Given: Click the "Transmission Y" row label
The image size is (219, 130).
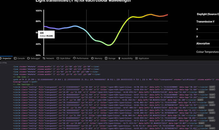Looking at the screenshot, I should tap(205, 22).
